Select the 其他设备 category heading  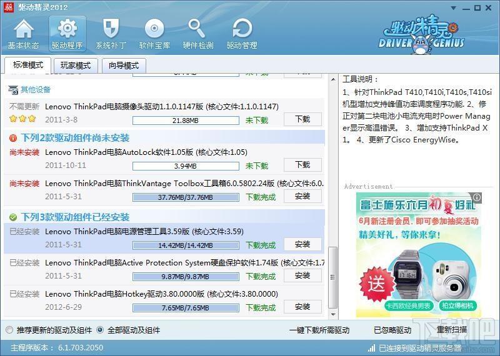(x=36, y=89)
